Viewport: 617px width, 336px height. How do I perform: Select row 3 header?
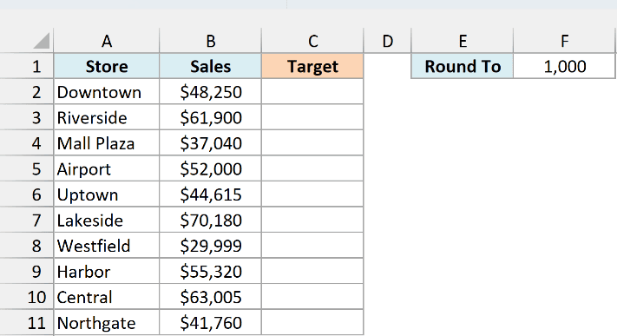point(26,117)
